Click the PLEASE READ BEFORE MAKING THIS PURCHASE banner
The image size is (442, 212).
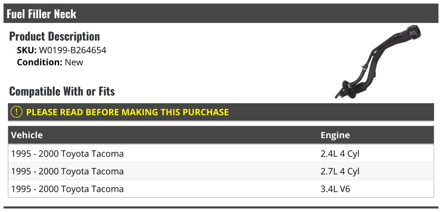(221, 112)
